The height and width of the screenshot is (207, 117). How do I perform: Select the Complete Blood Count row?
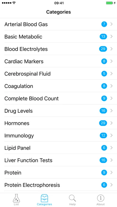(59, 98)
